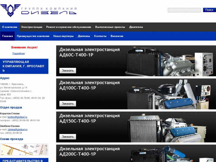Open the Дипломы page

84,36
